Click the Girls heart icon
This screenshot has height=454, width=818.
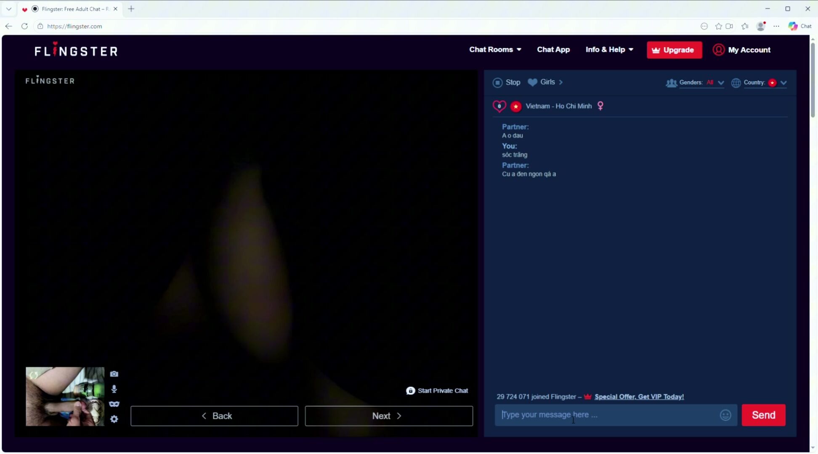click(x=532, y=82)
